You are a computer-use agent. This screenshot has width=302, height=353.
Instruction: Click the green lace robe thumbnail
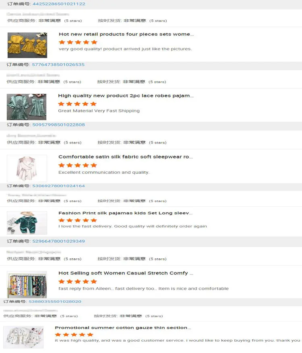(x=27, y=107)
